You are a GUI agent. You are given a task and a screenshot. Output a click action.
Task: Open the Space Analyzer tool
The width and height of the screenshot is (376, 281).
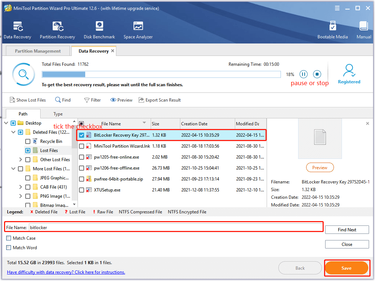pyautogui.click(x=138, y=30)
